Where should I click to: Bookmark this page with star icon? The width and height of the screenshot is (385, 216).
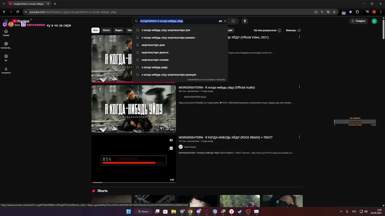[x=334, y=12]
